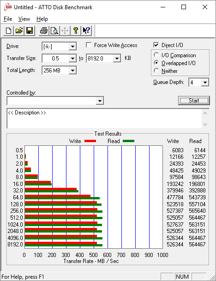Expand the Drive selection dropdown
The height and width of the screenshot is (281, 216).
click(72, 47)
